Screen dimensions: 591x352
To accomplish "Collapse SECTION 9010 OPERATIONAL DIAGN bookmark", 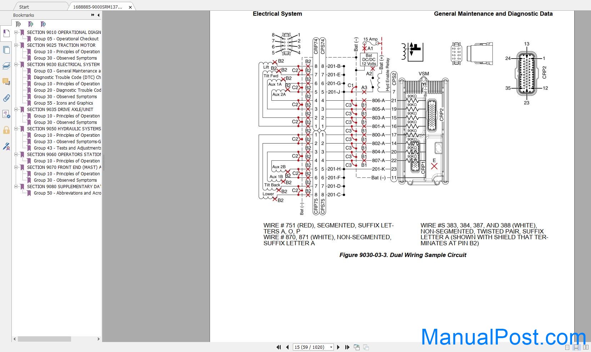I will [x=16, y=32].
